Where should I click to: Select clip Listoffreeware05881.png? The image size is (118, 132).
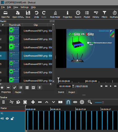[x=35, y=39]
